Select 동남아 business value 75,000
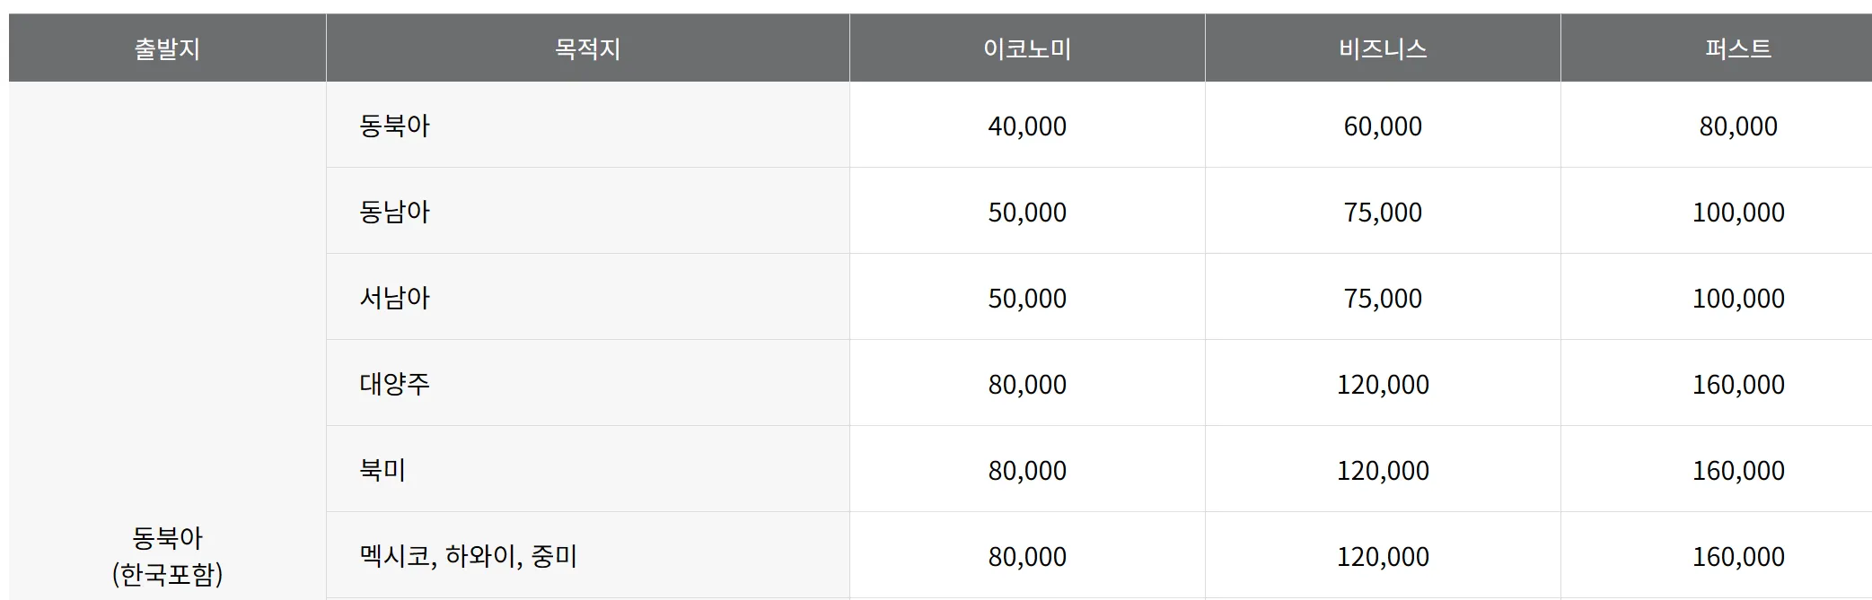Viewport: 1872px width, 600px height. click(x=1383, y=213)
